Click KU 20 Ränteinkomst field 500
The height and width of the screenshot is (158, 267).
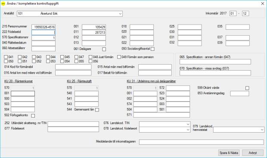tap(23, 99)
